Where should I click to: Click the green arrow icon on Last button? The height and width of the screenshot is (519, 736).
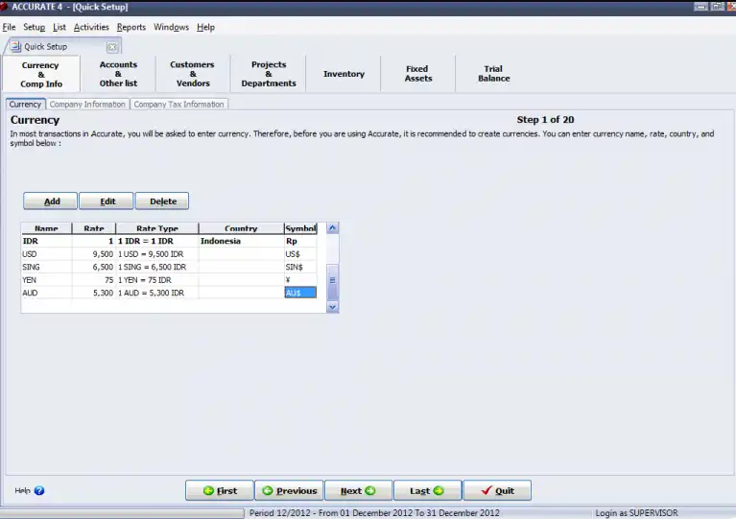(439, 490)
